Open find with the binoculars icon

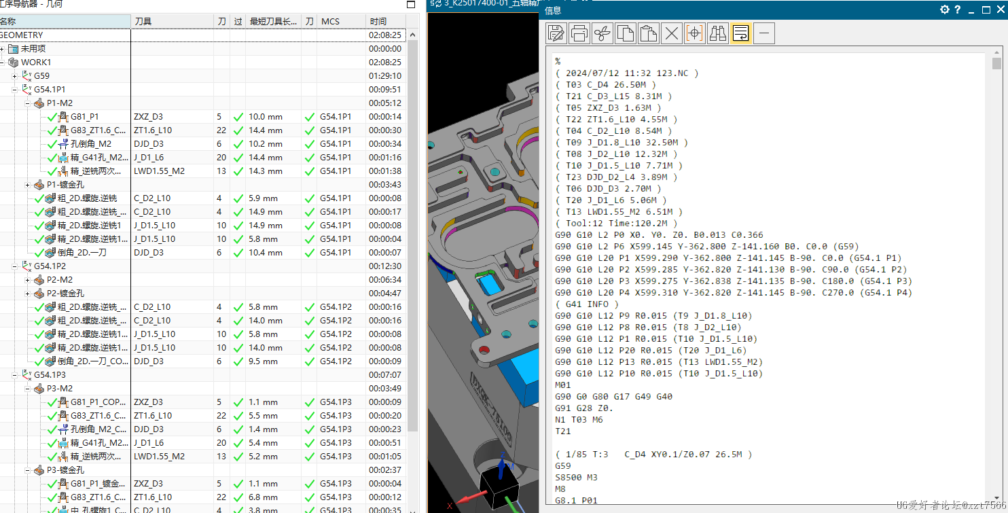click(718, 33)
